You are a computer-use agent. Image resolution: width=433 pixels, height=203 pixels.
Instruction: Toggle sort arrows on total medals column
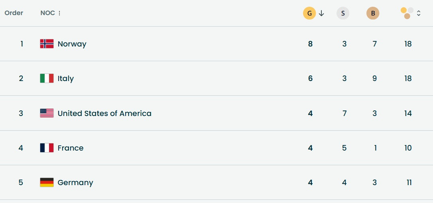(419, 14)
